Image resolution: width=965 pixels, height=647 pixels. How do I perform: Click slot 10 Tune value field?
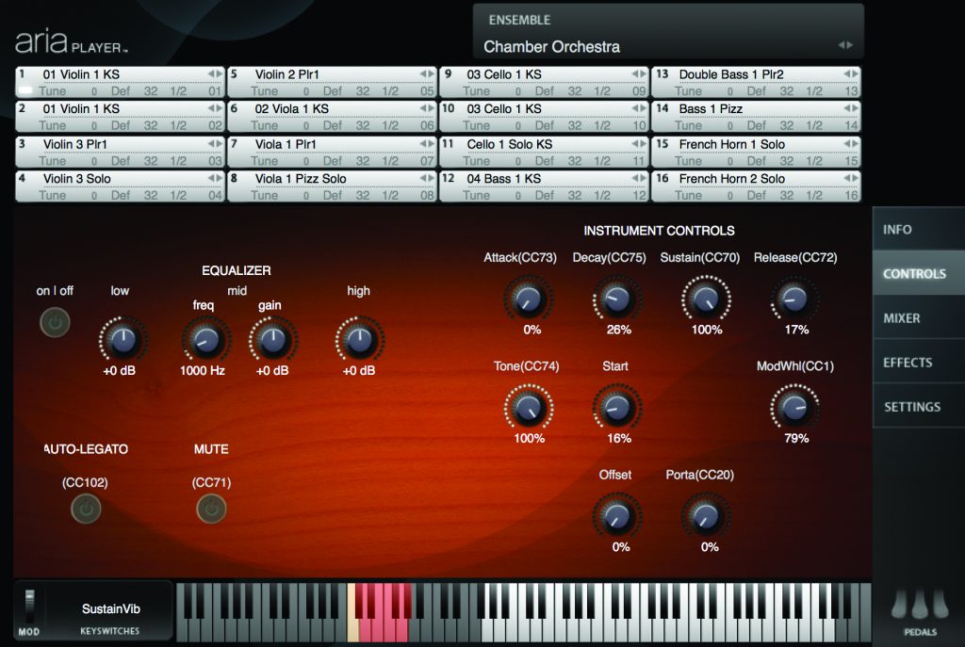(x=518, y=126)
